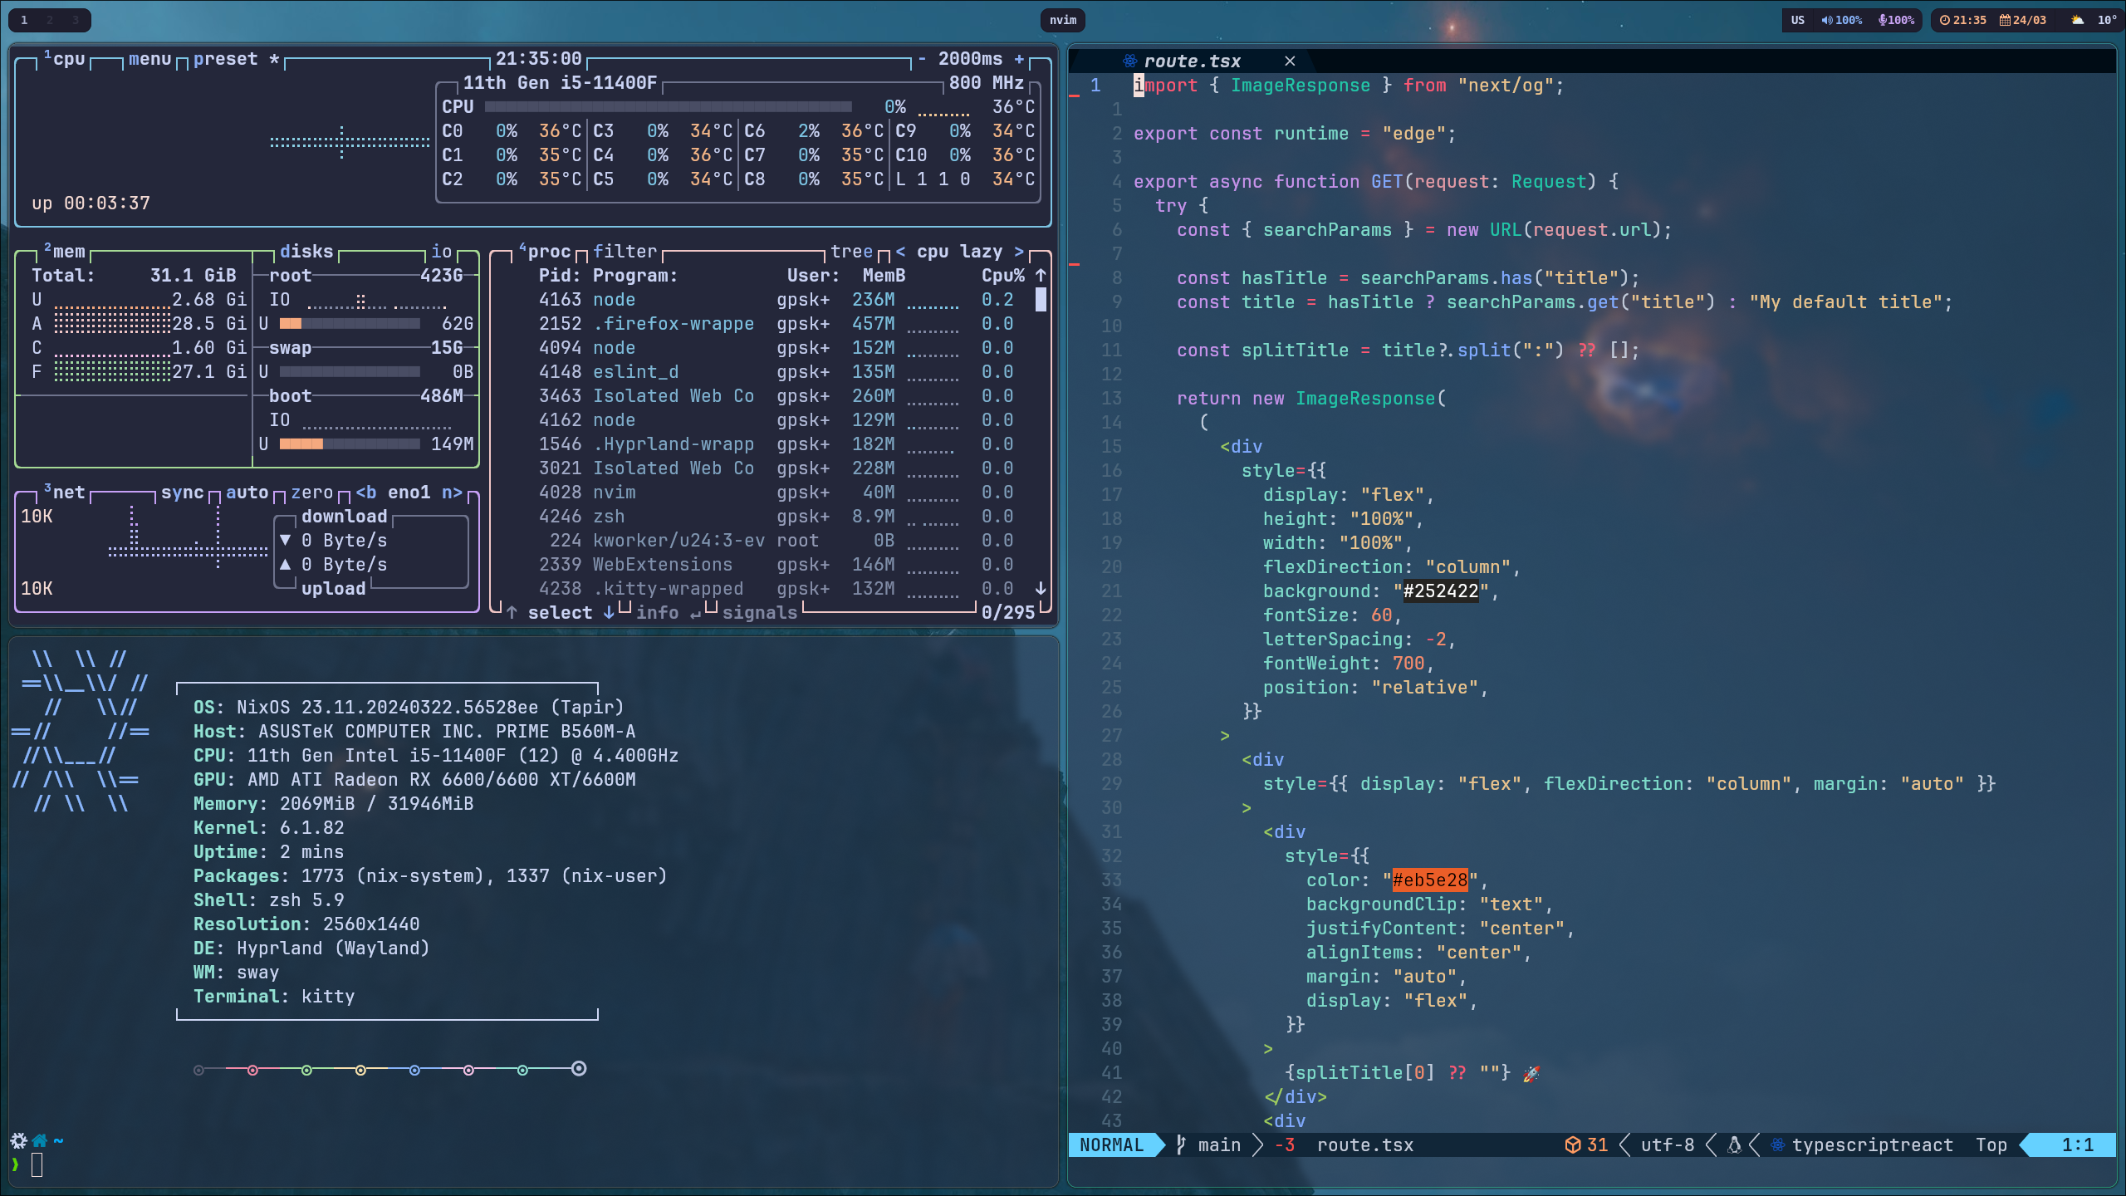Click the microphone icon in top bar
This screenshot has height=1196, width=2126.
[x=1882, y=20]
